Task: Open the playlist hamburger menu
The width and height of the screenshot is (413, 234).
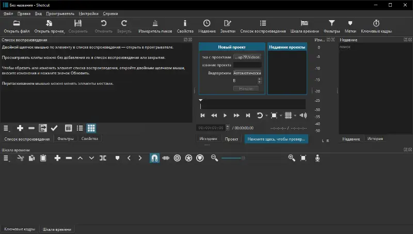Action: (x=6, y=128)
